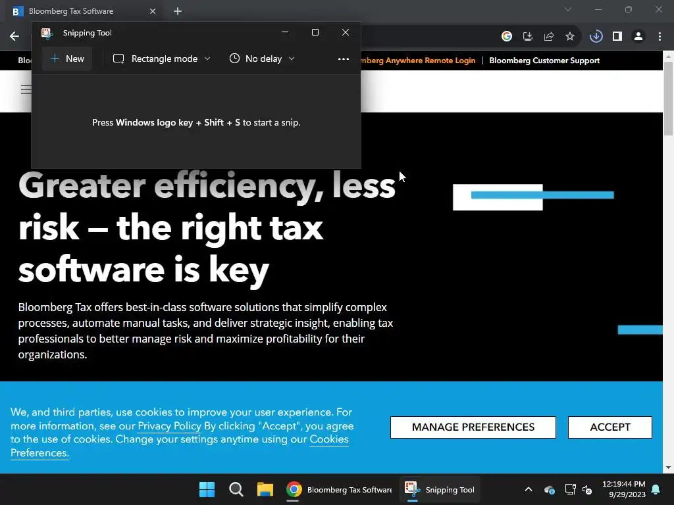The image size is (674, 505).
Task: Open the No delay dropdown
Action: point(262,59)
